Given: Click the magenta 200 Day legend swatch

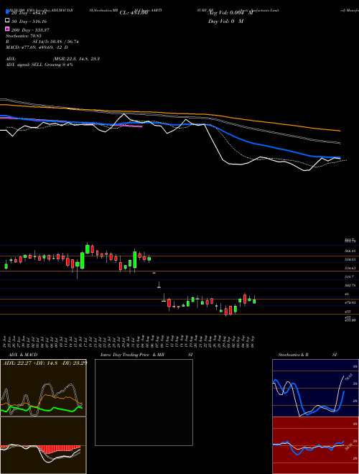Looking at the screenshot, I should pos(7,29).
